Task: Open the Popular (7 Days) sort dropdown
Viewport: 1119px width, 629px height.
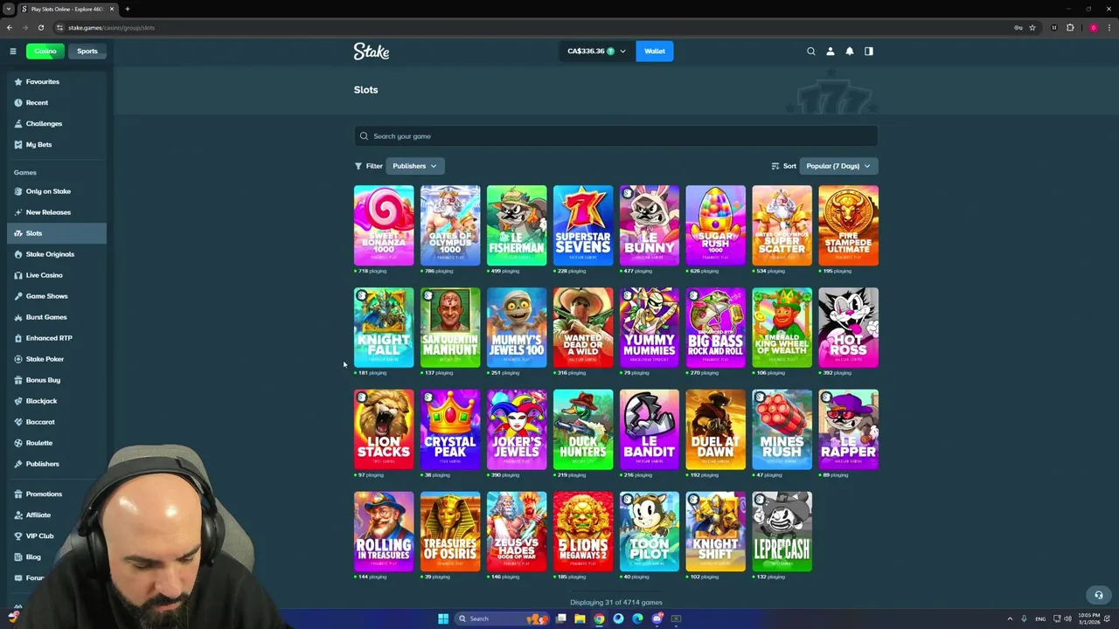Action: pyautogui.click(x=838, y=166)
